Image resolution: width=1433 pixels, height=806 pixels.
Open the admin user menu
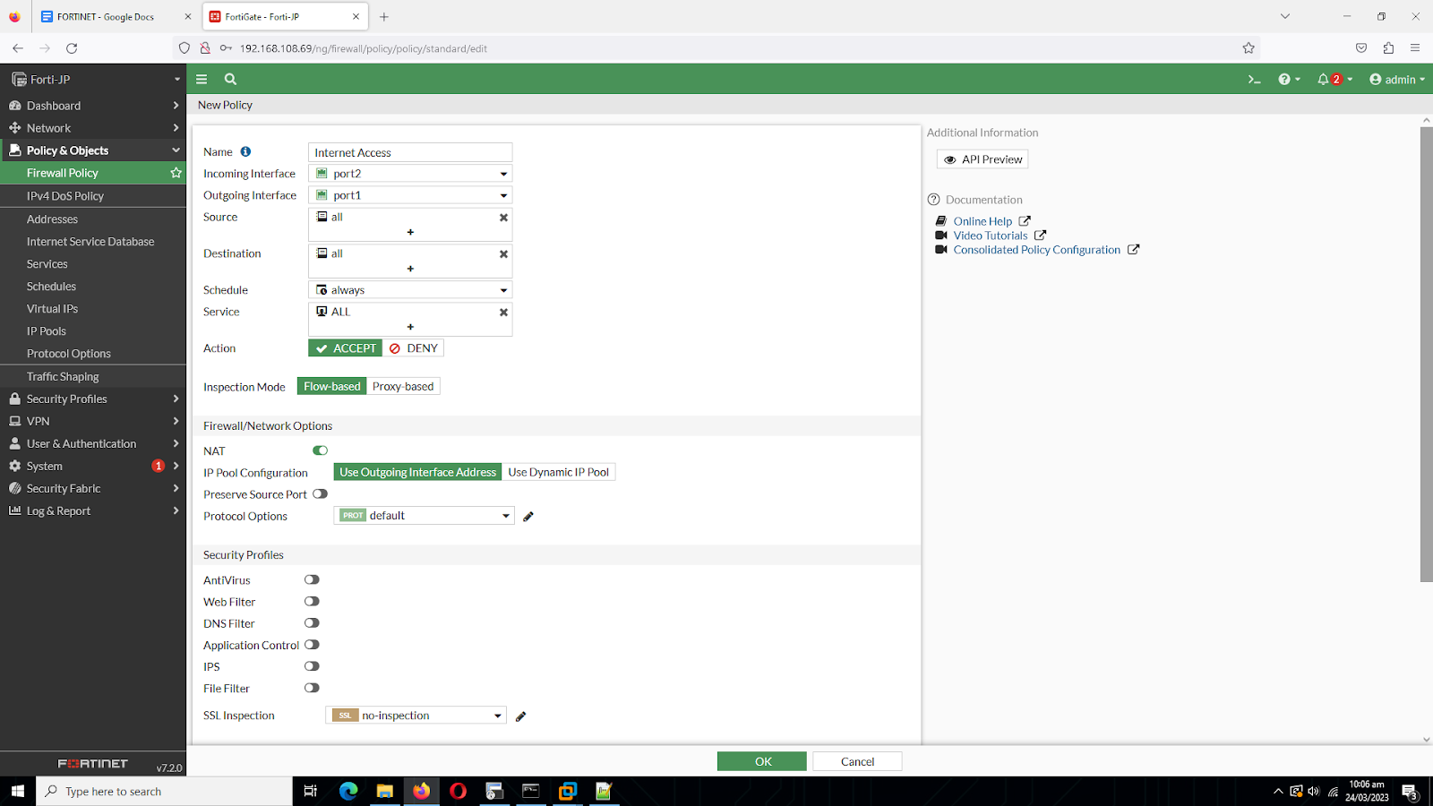[x=1397, y=80]
